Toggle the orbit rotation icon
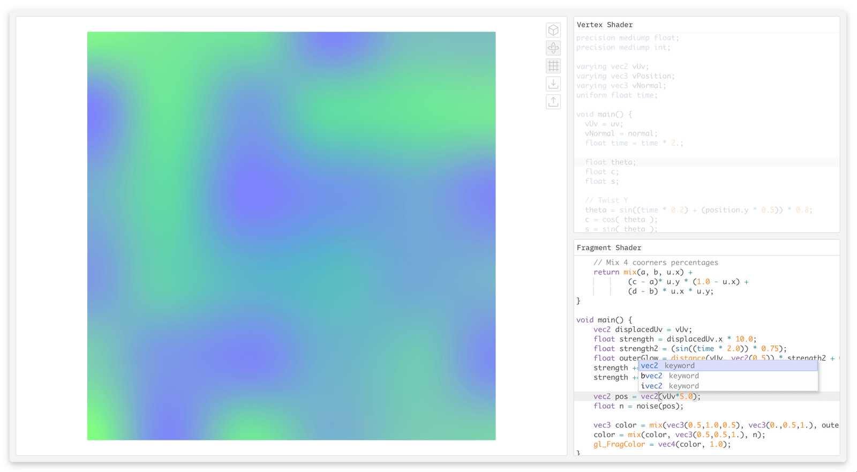The width and height of the screenshot is (857, 472). pos(553,48)
